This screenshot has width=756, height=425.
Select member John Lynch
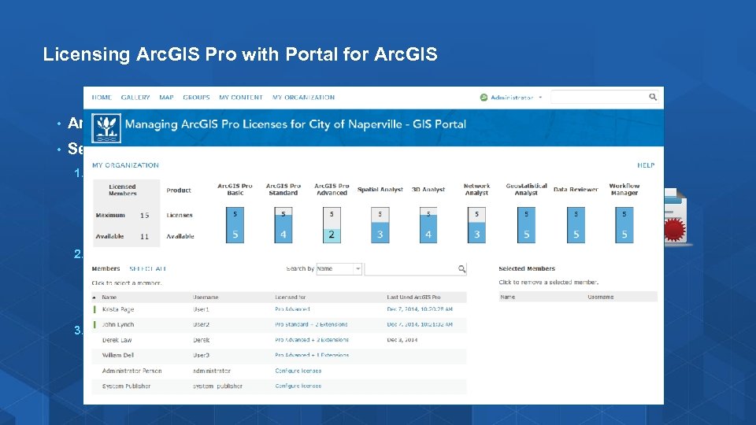click(118, 325)
